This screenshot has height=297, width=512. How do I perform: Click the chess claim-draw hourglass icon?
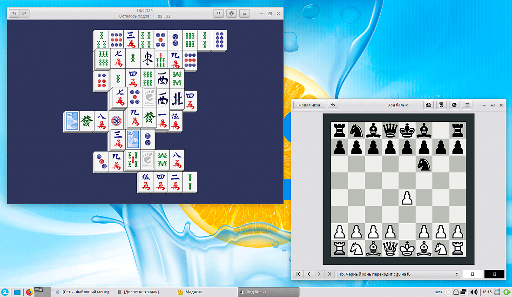click(x=441, y=105)
